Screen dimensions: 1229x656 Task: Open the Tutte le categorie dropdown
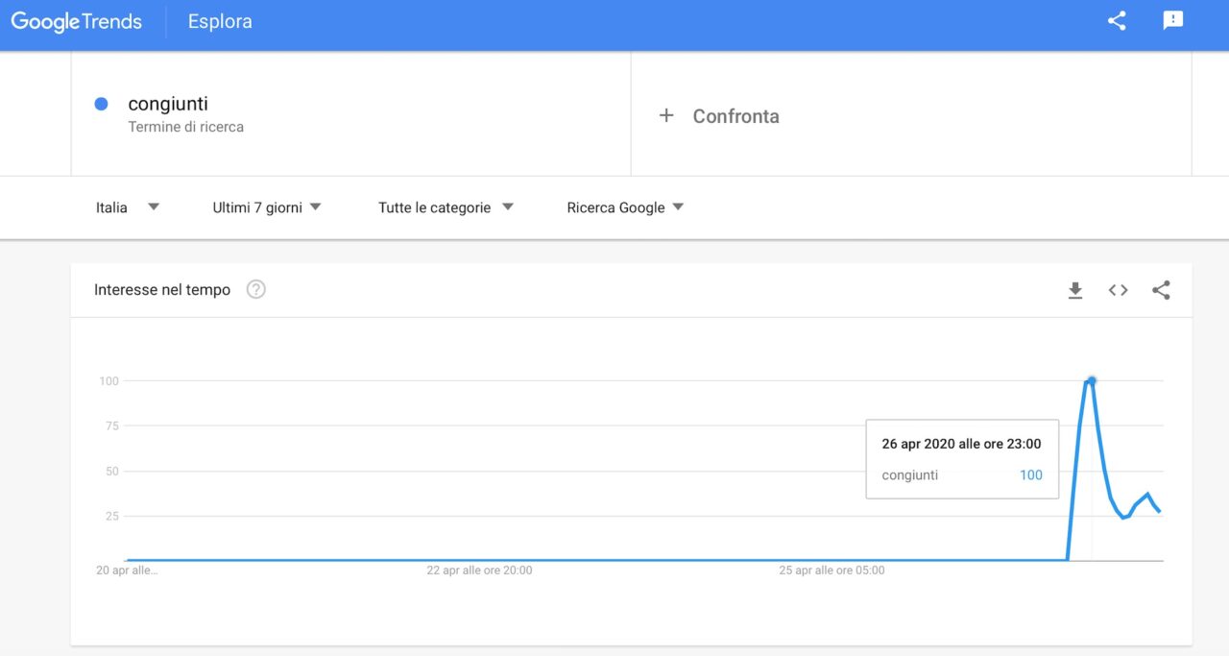[446, 207]
